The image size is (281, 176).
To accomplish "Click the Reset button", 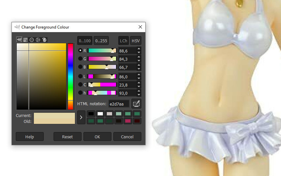I will [67, 137].
